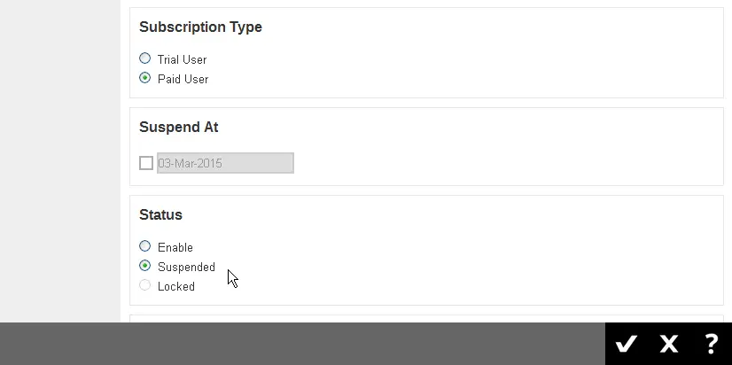Select the Trial User radio button
Viewport: 732px width, 365px height.
145,58
